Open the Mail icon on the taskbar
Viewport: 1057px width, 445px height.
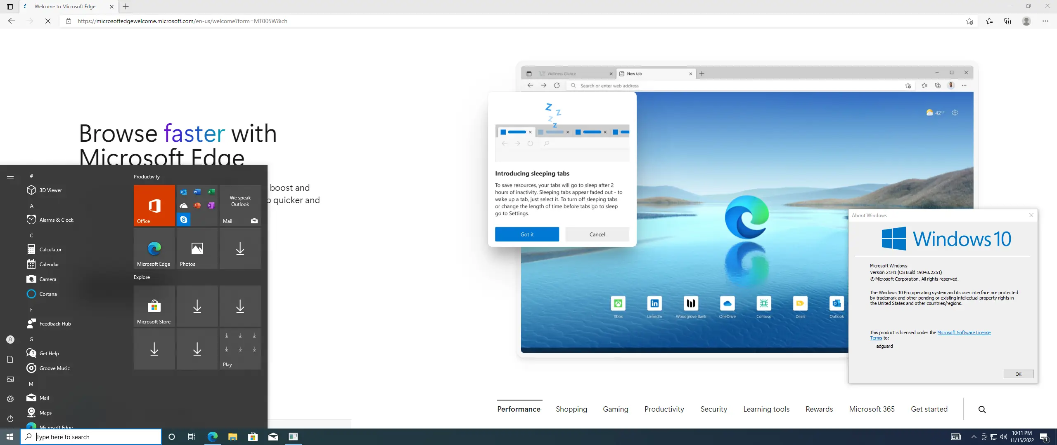coord(274,437)
